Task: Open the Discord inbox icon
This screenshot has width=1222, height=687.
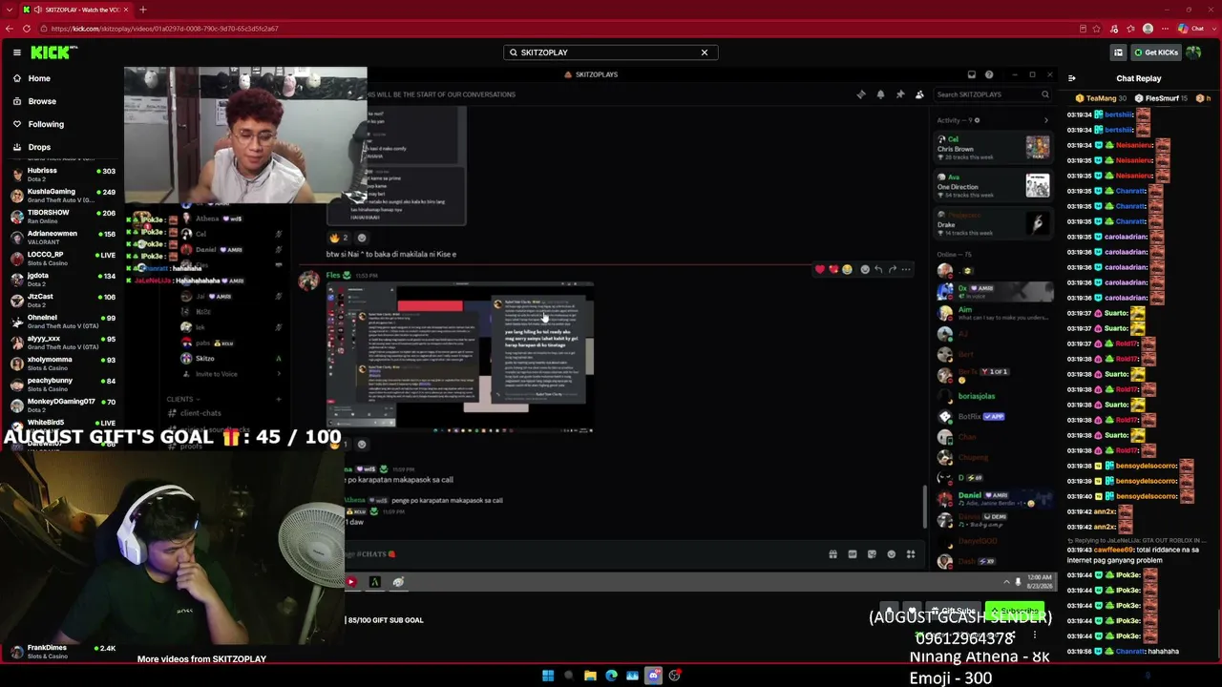Action: (971, 74)
